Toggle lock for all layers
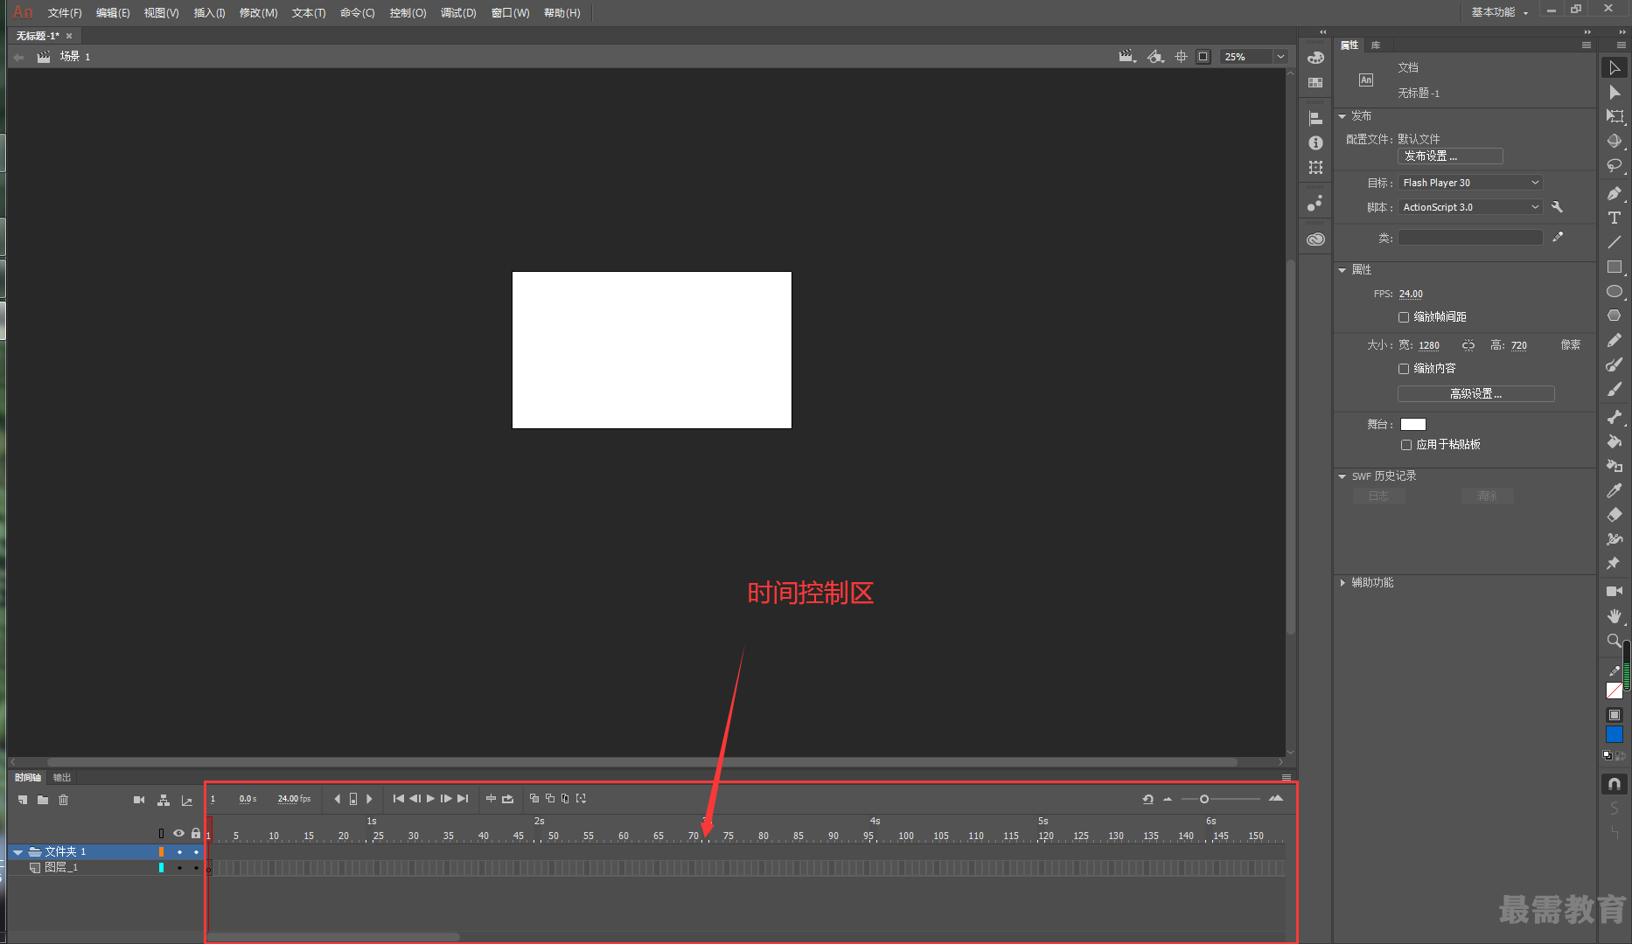Screen dimensions: 1632x944 (196, 833)
